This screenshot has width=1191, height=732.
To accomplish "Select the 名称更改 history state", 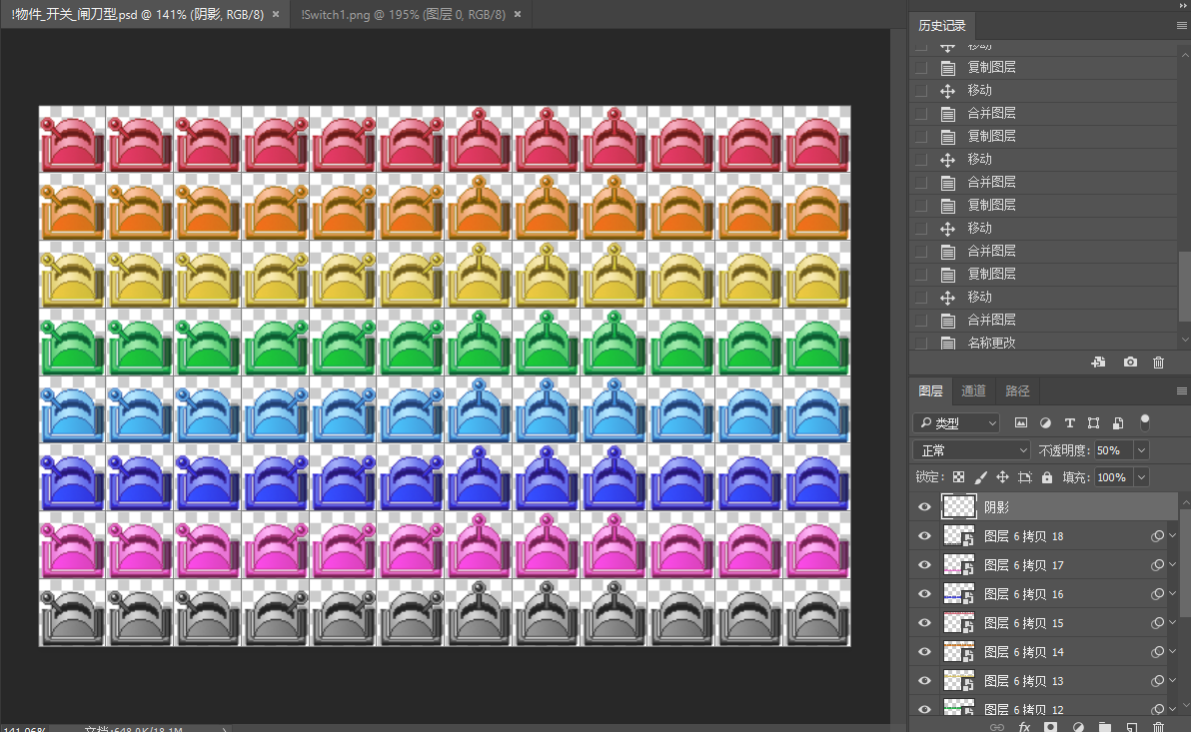I will coord(991,343).
